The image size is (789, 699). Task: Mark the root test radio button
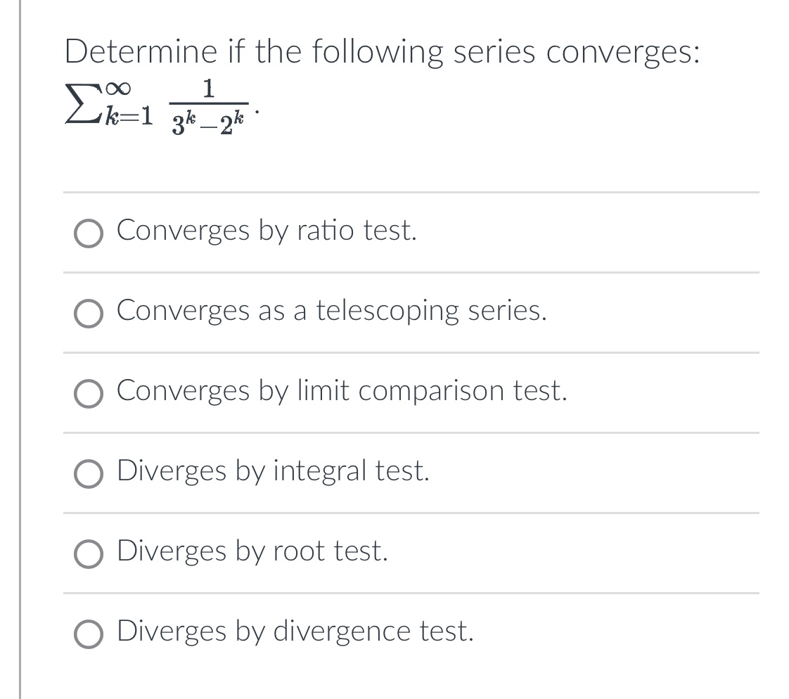[89, 553]
